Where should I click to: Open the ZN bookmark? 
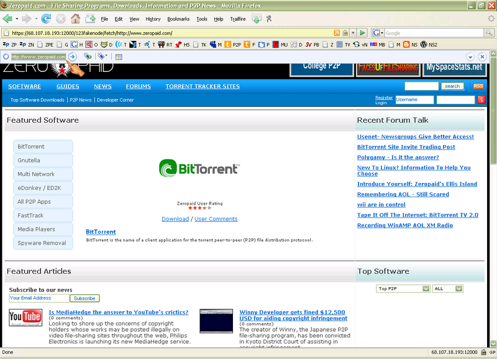coord(27,45)
